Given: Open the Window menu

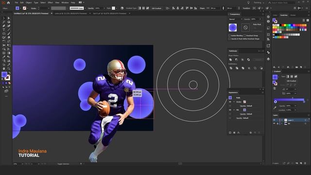Looking at the screenshot, I should pos(65,2).
